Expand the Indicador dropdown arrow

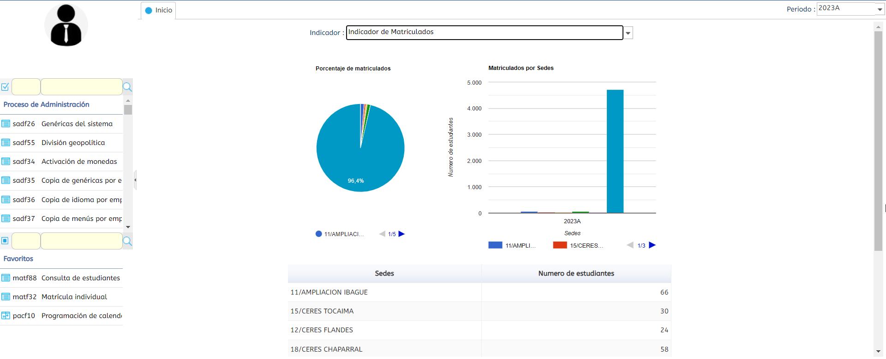pos(628,33)
